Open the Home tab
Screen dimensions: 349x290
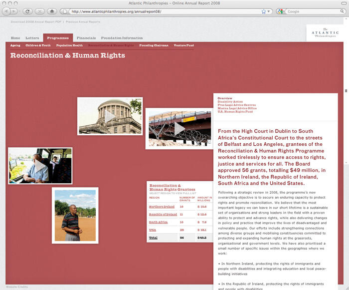(x=15, y=38)
